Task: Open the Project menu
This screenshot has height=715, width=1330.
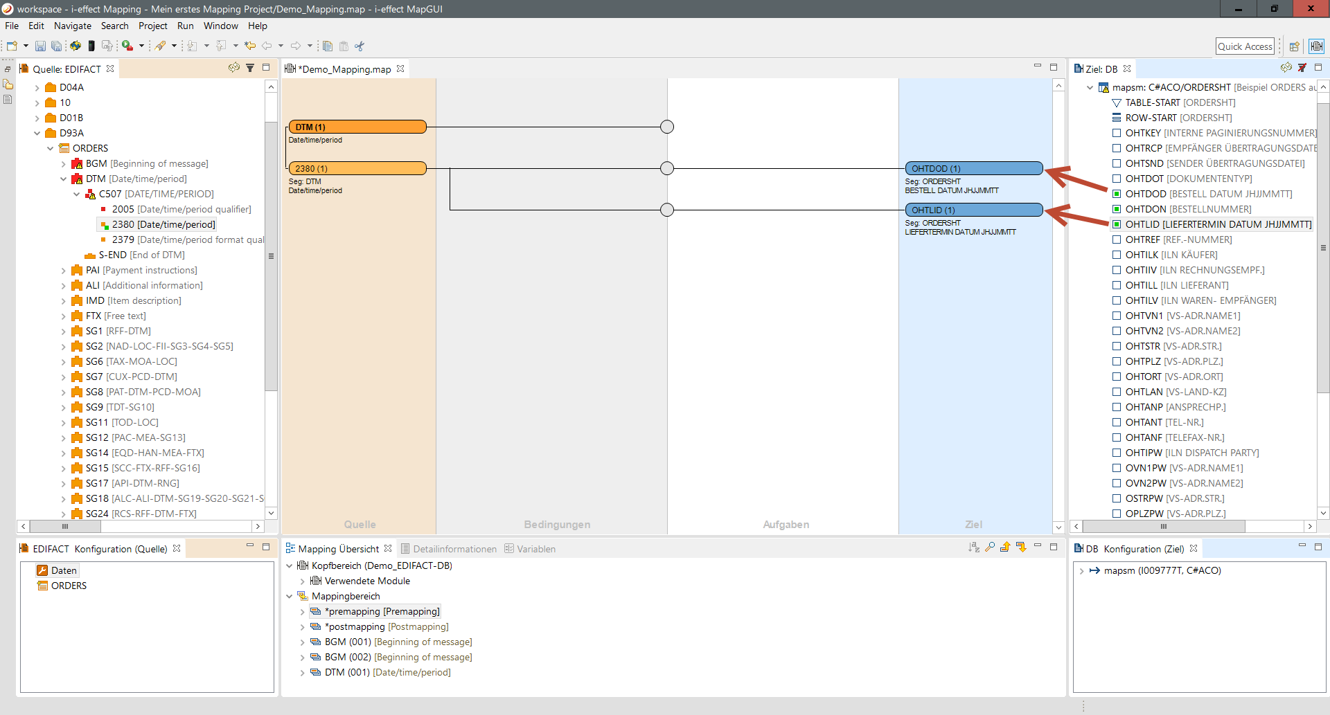Action: (152, 26)
